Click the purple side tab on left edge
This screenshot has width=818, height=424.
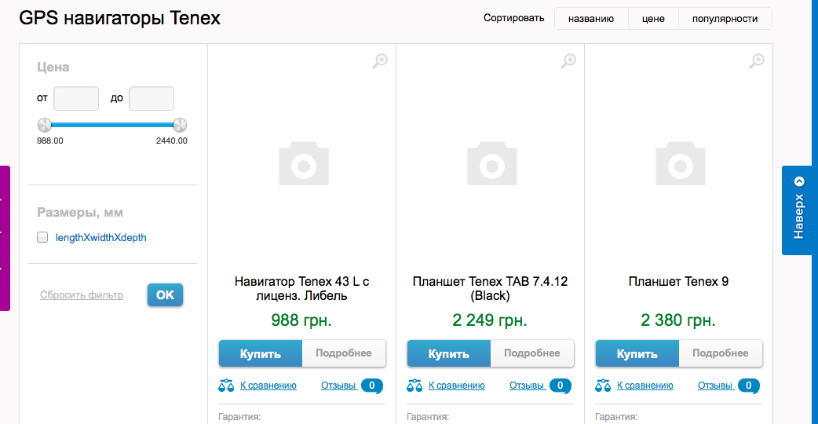pyautogui.click(x=5, y=239)
